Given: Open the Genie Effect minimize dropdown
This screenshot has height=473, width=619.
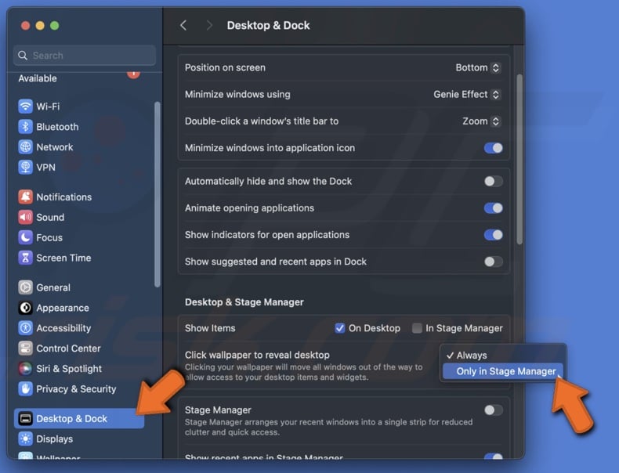Looking at the screenshot, I should [467, 95].
